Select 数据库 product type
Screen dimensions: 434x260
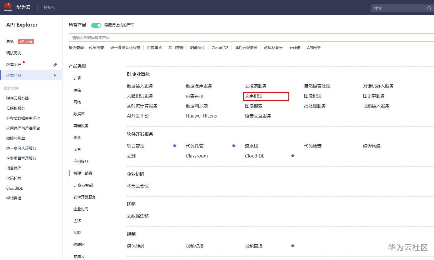[79, 114]
